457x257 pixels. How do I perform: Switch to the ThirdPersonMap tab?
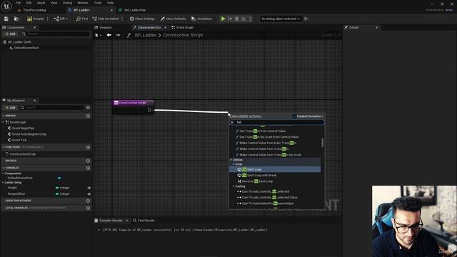pyautogui.click(x=34, y=10)
